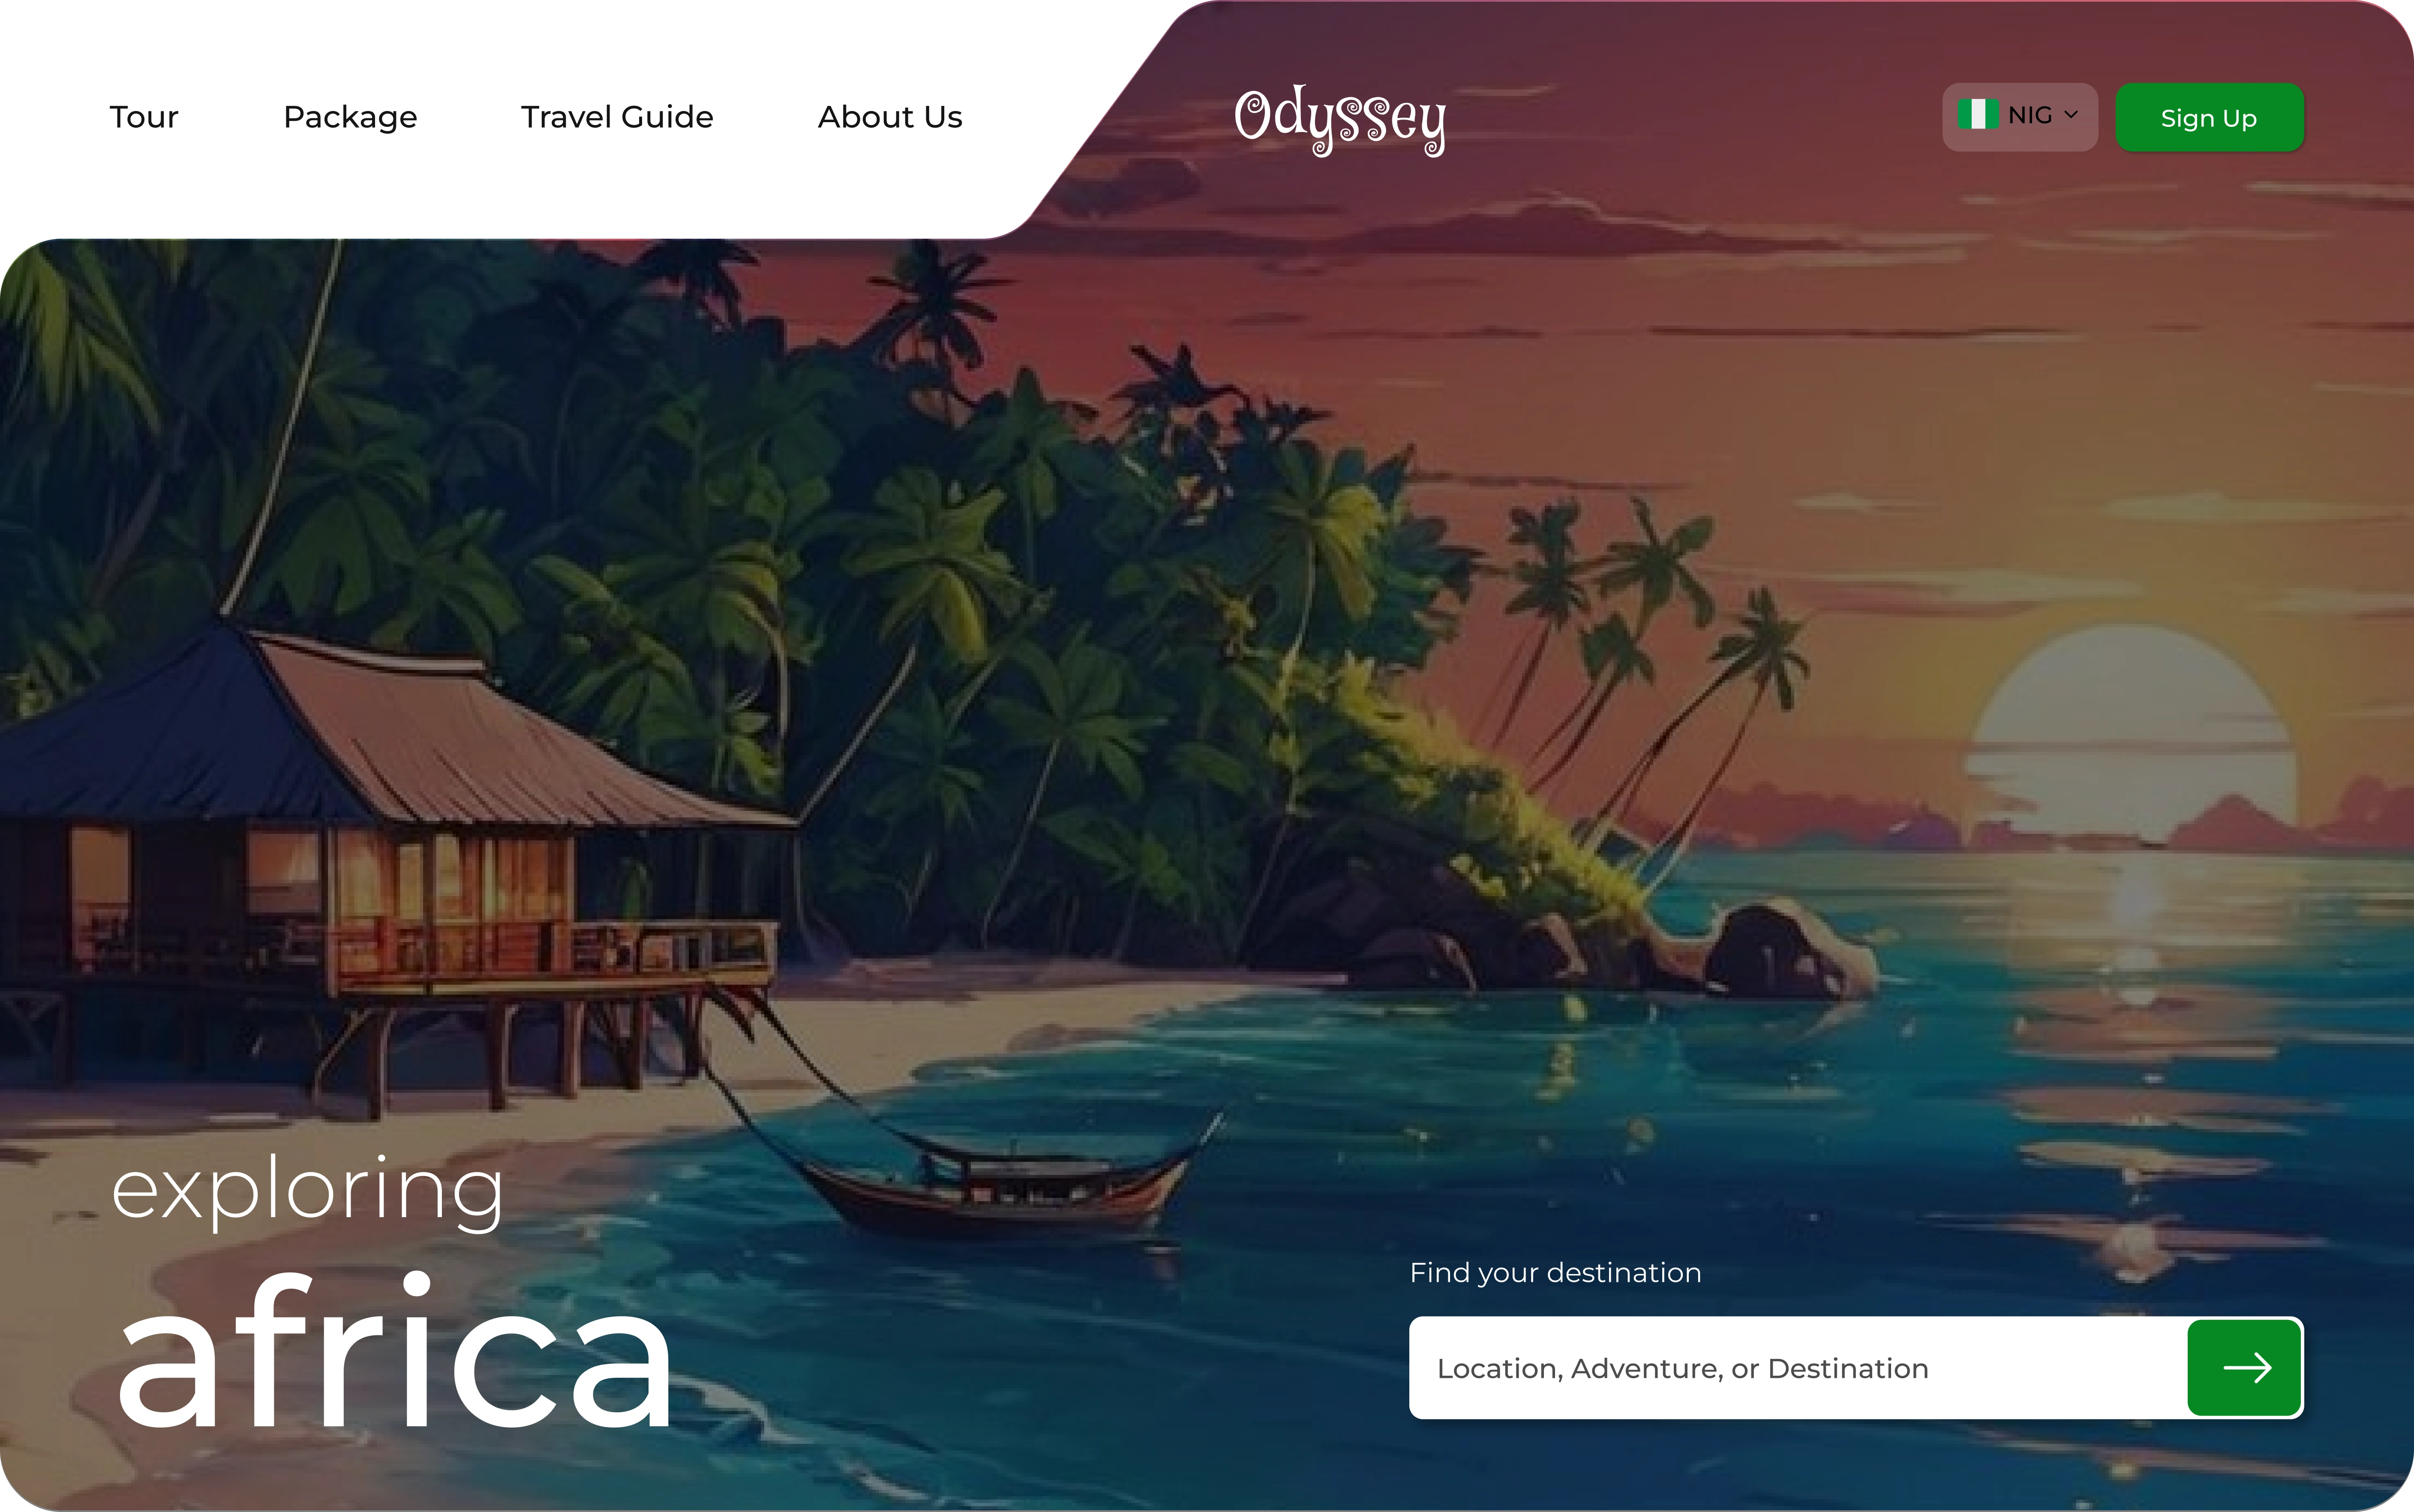
Task: Click the green Sign Up button
Action: [x=2209, y=117]
